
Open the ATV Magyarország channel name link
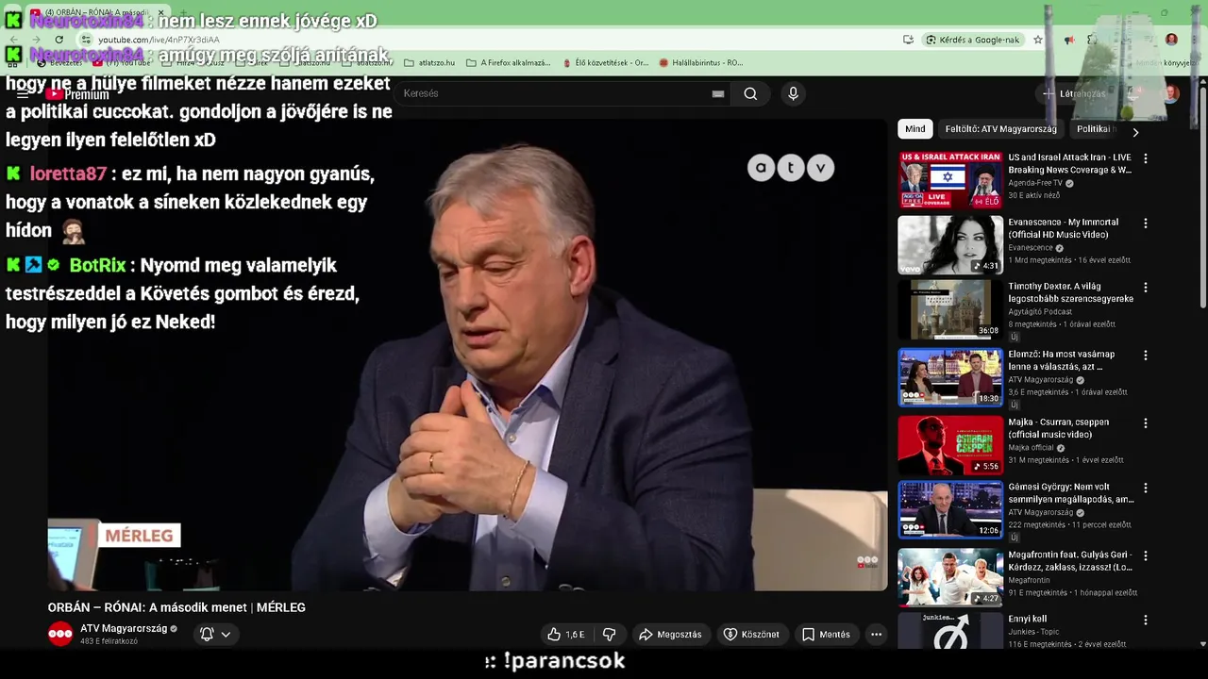pyautogui.click(x=124, y=628)
